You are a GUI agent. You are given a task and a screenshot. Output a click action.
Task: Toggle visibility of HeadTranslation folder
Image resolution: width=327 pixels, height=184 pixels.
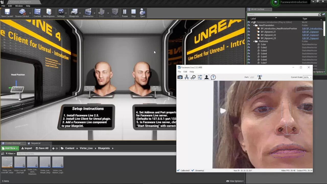pyautogui.click(x=249, y=25)
